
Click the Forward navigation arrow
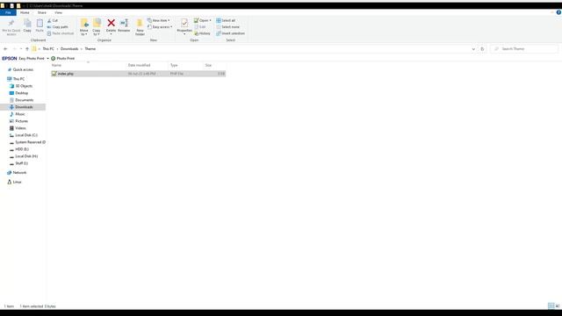[14, 49]
